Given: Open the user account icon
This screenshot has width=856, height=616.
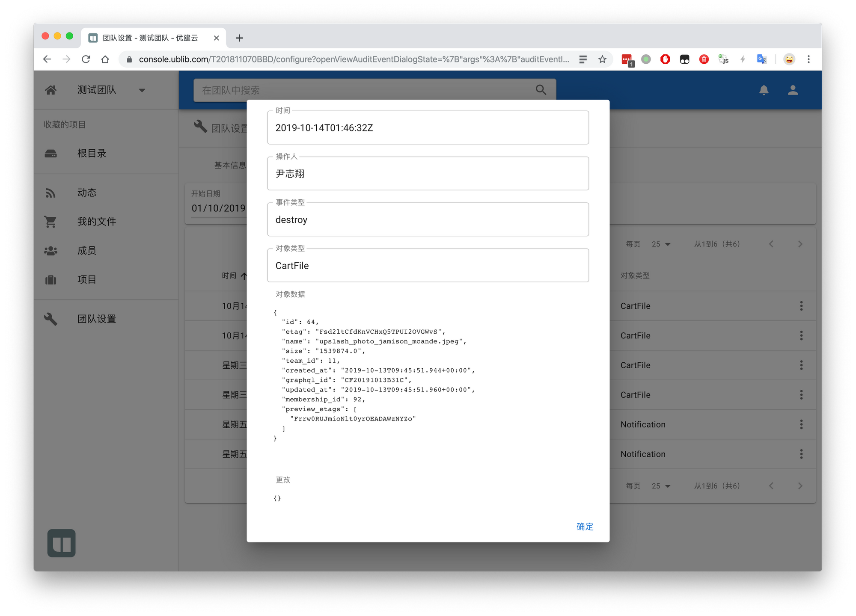Looking at the screenshot, I should pyautogui.click(x=793, y=90).
